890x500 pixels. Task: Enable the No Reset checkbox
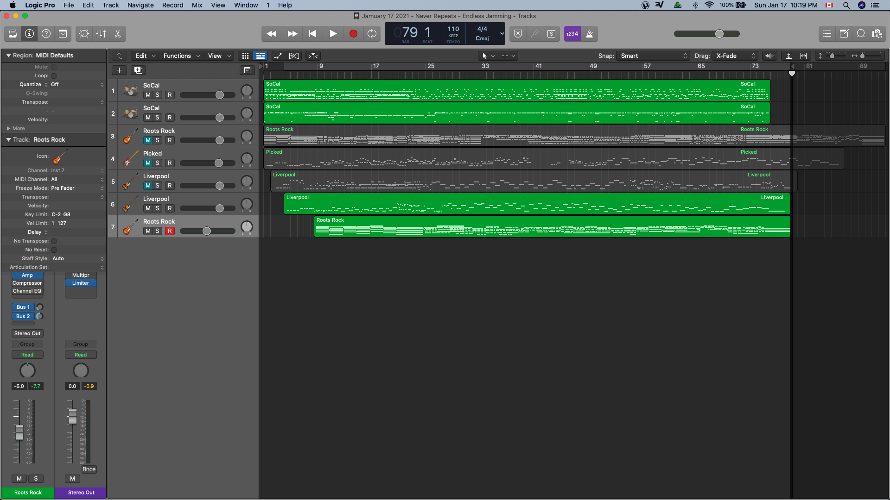coord(54,250)
